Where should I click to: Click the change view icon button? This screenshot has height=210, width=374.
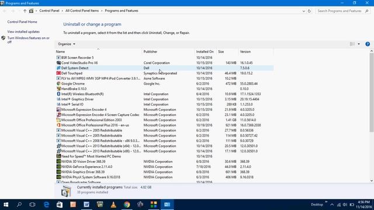(x=352, y=44)
